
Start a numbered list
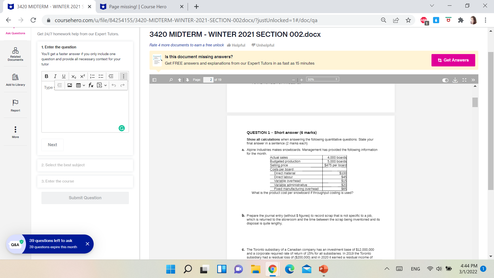pos(92,76)
